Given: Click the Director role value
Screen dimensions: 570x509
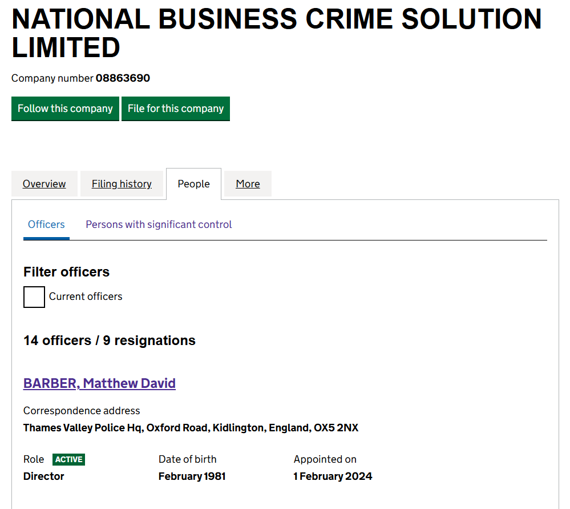Looking at the screenshot, I should [43, 476].
